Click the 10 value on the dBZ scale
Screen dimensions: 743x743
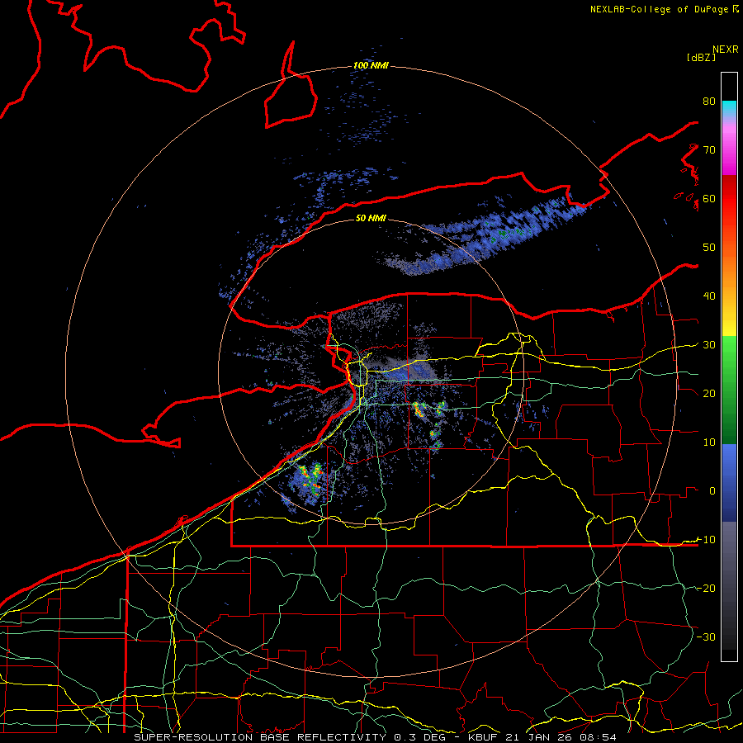[709, 442]
